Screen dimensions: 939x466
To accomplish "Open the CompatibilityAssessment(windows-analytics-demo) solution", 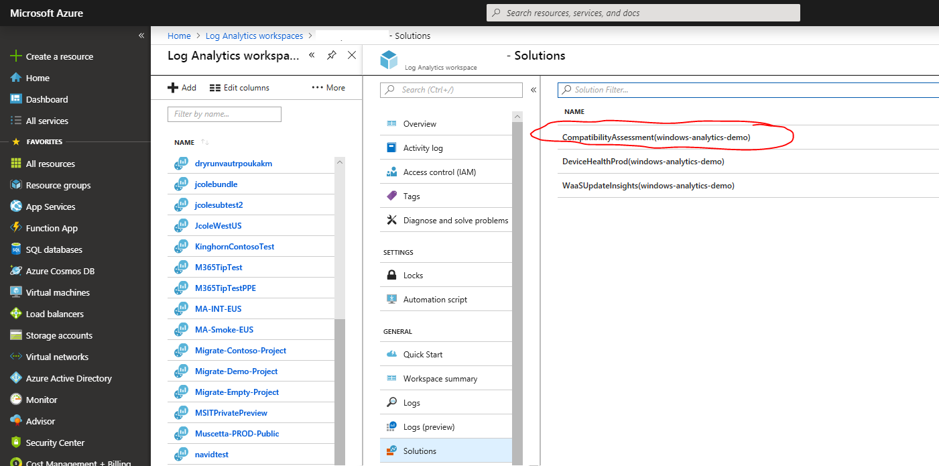I will (x=655, y=137).
